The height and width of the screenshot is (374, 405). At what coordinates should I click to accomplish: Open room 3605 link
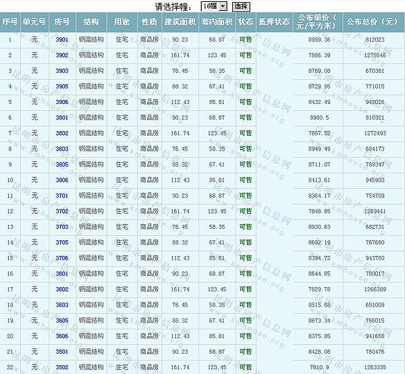[62, 321]
